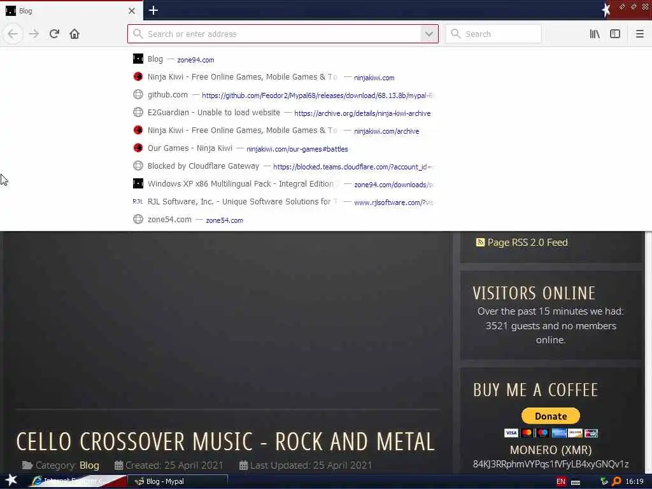This screenshot has height=489, width=652.
Task: Click Visitors Online heading
Action: (534, 293)
